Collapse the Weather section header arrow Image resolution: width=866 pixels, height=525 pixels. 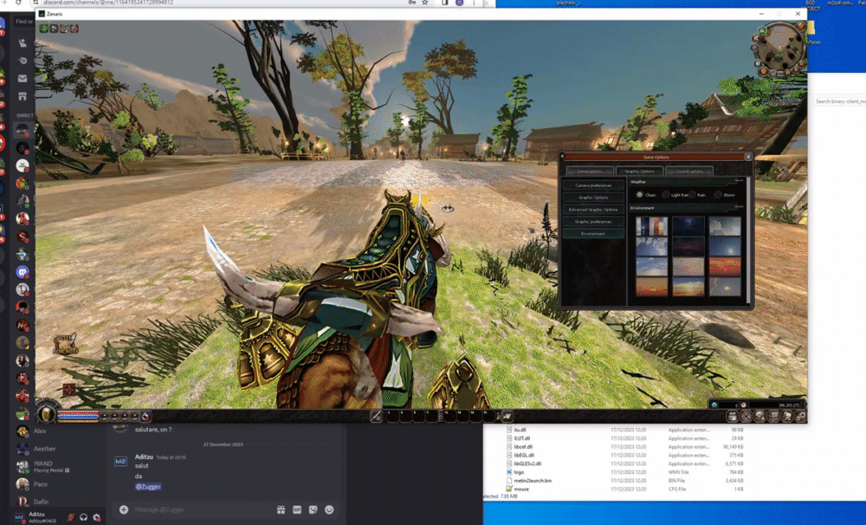[739, 181]
